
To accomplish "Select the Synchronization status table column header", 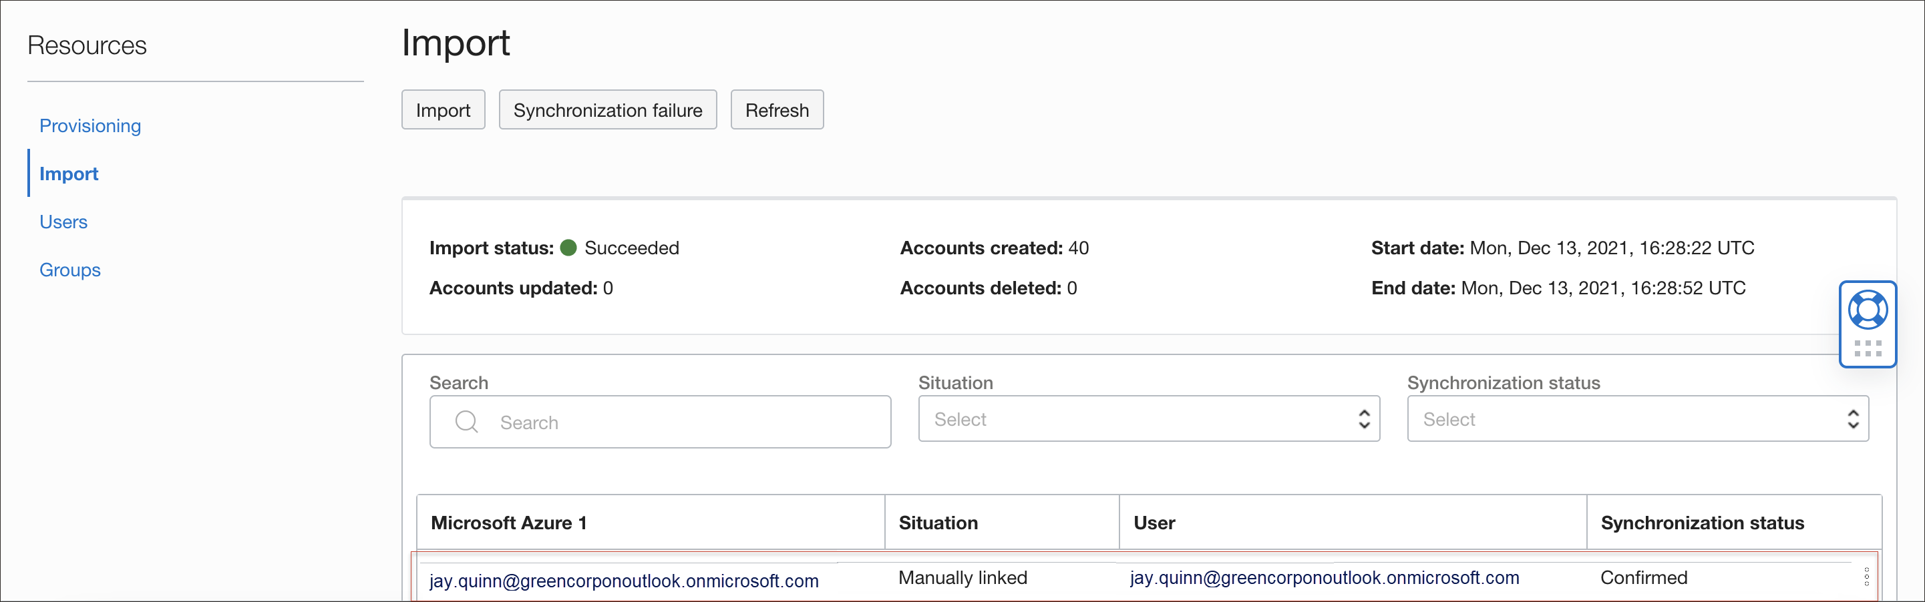I will click(x=1701, y=523).
